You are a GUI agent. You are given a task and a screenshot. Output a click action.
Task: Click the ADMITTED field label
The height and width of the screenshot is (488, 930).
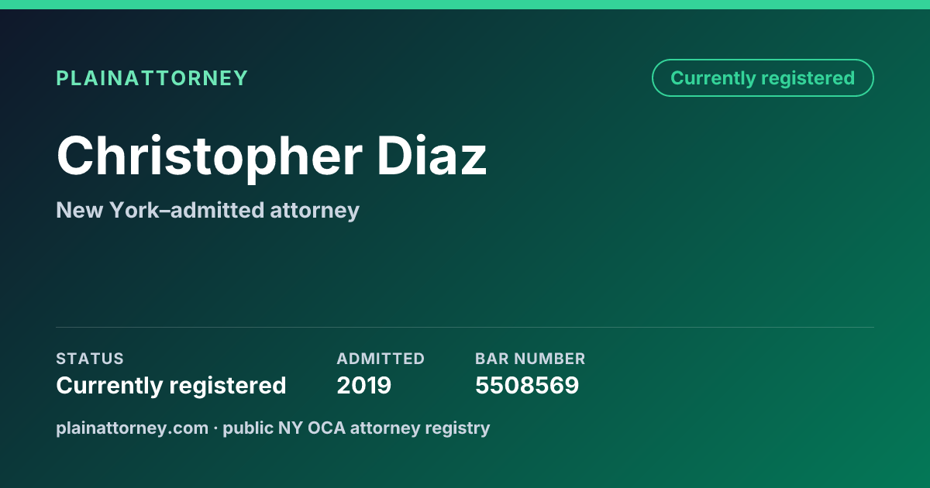[x=381, y=359]
